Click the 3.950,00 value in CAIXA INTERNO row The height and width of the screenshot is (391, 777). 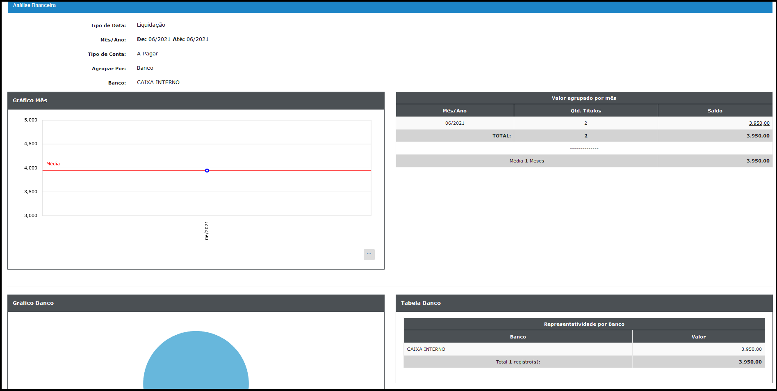click(751, 349)
